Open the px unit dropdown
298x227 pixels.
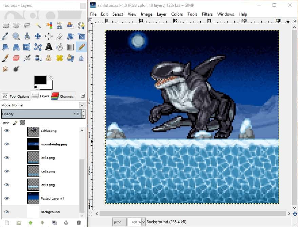(x=119, y=222)
